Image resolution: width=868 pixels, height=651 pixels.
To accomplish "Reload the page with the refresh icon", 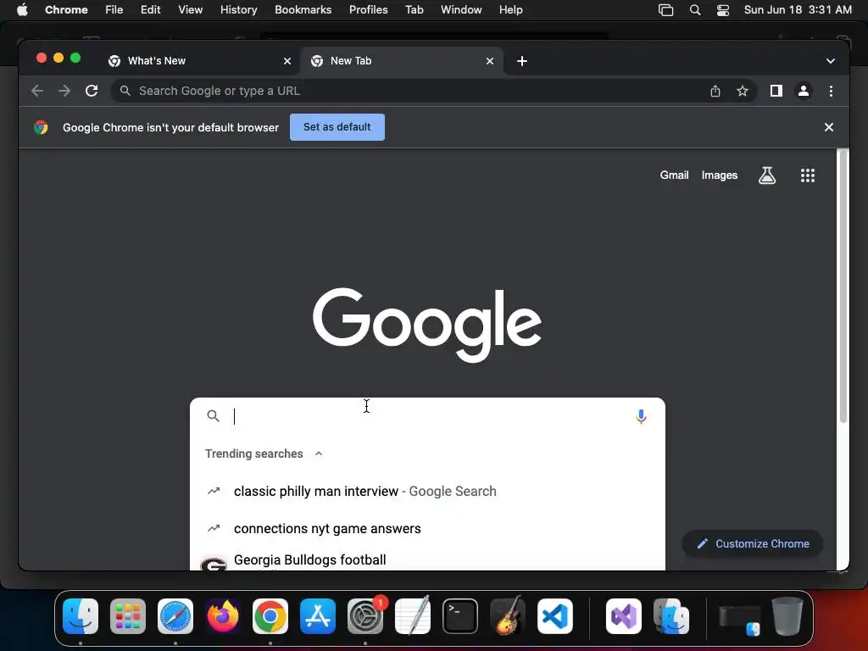I will pos(92,91).
